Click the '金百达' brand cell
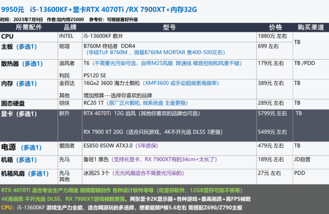The height and width of the screenshot is (214, 329). click(67, 83)
